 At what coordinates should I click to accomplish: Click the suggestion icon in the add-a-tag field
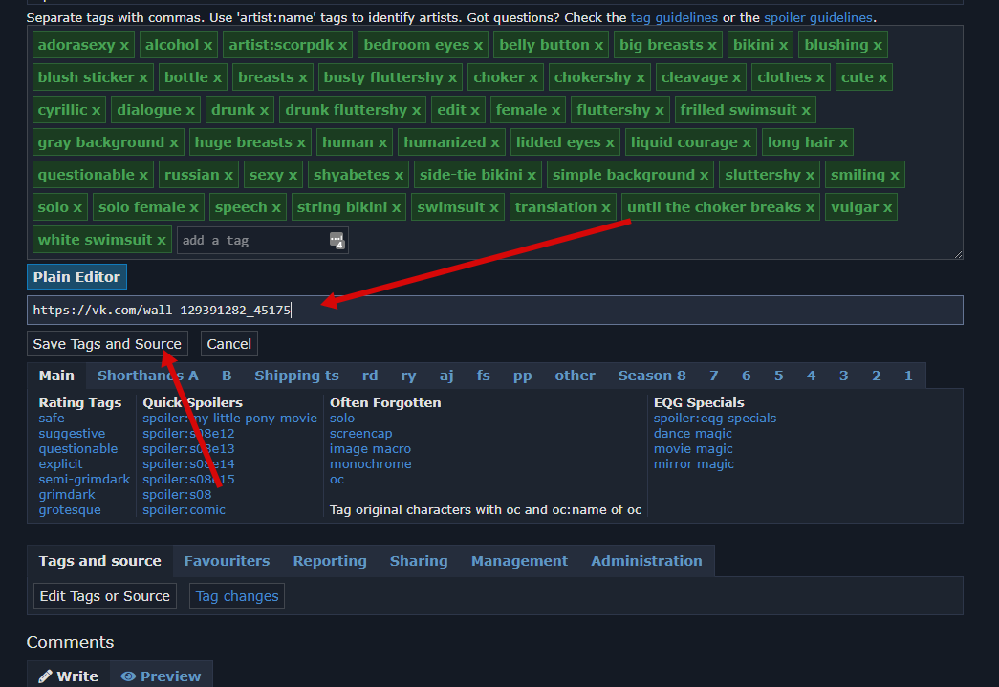[337, 241]
